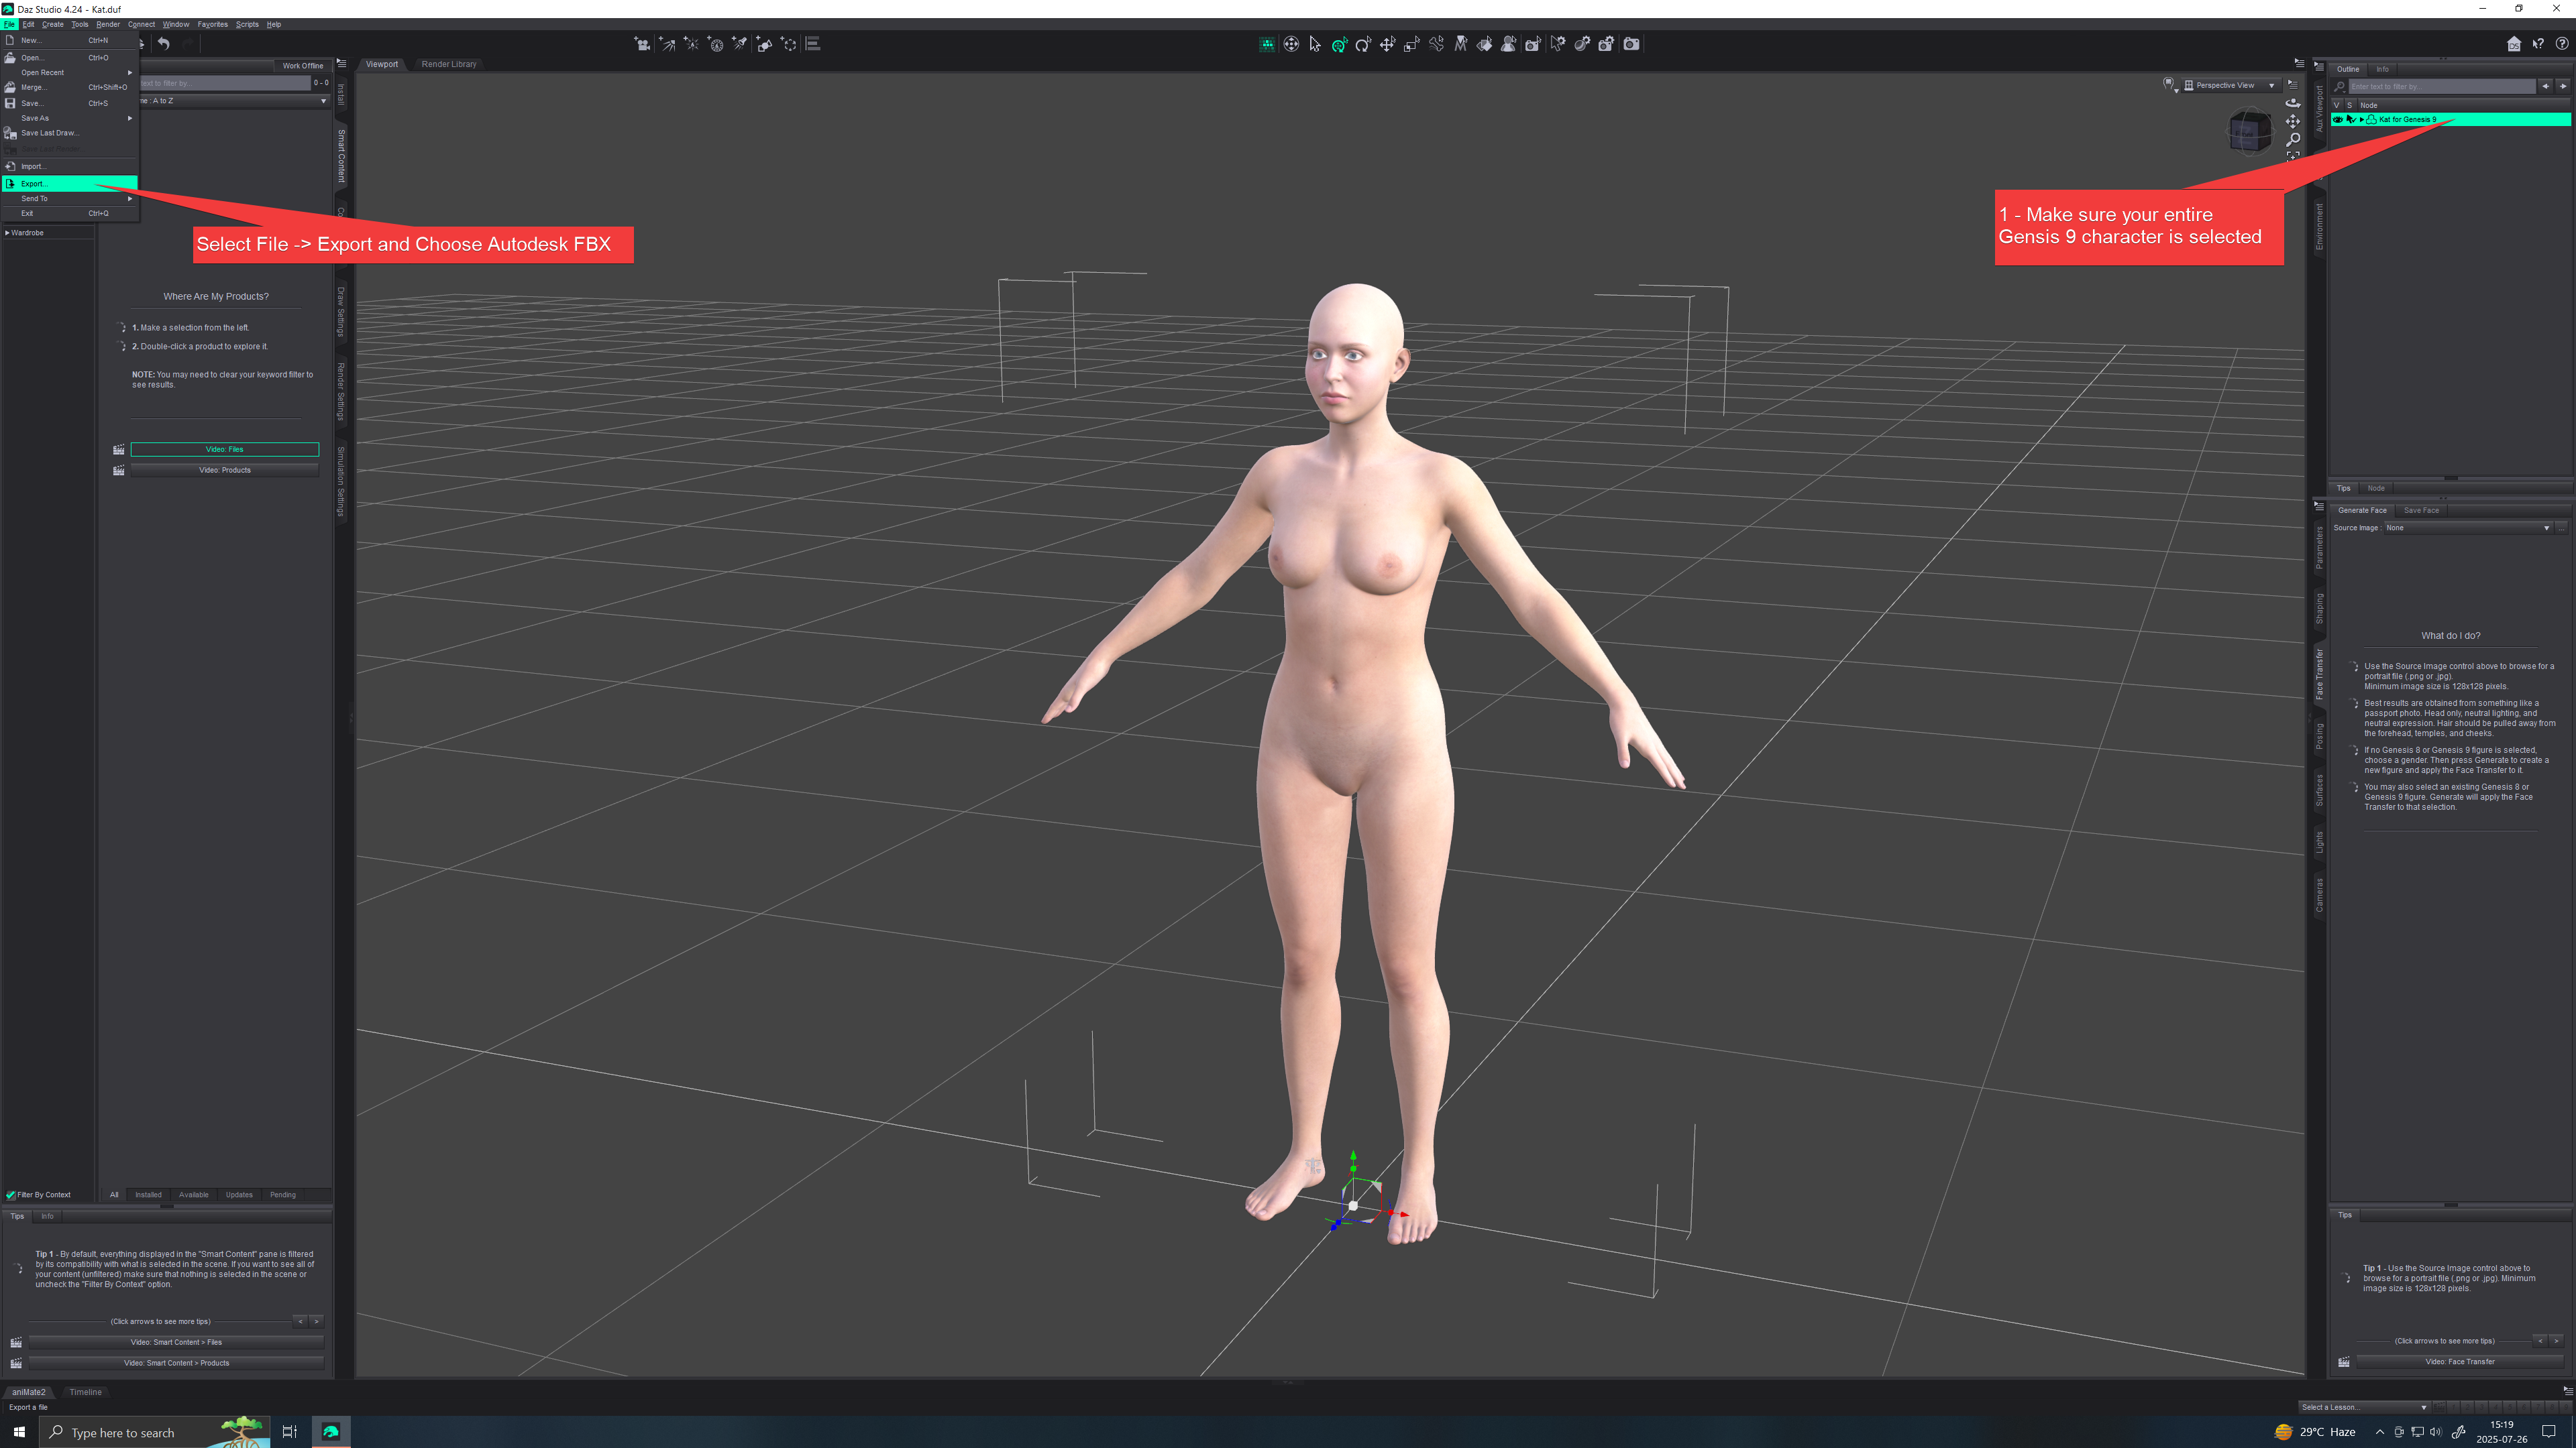Open the Select a Lesson dropdown
The width and height of the screenshot is (2576, 1448).
pos(2363,1407)
